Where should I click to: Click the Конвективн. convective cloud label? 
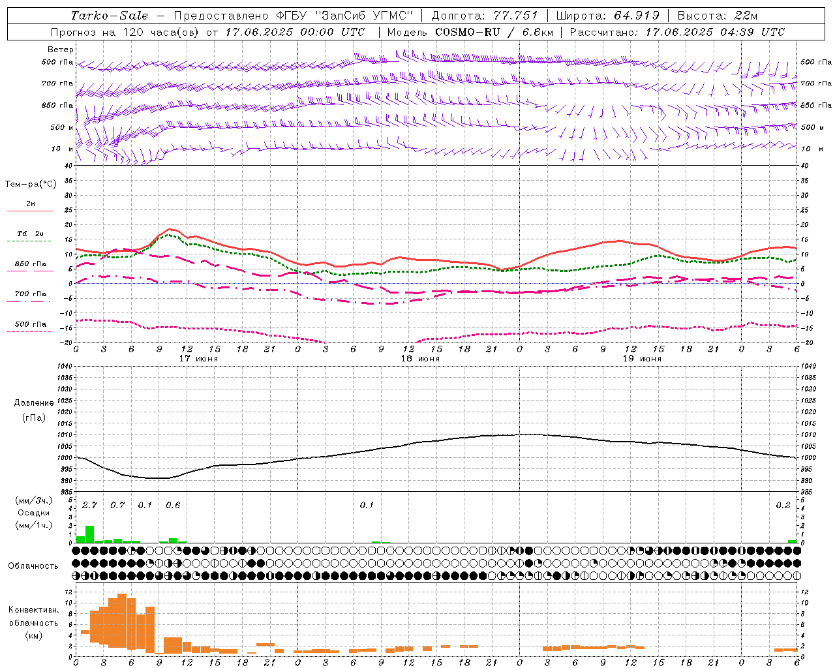pyautogui.click(x=33, y=610)
